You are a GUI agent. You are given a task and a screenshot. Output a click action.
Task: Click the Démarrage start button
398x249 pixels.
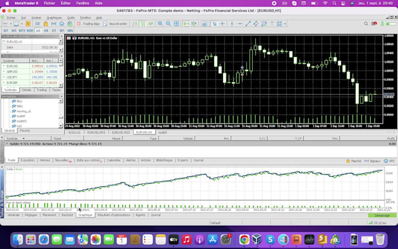382,216
